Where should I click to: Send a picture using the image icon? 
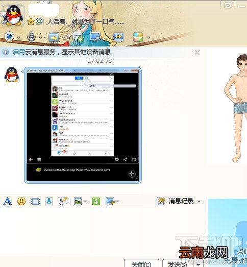(78, 201)
